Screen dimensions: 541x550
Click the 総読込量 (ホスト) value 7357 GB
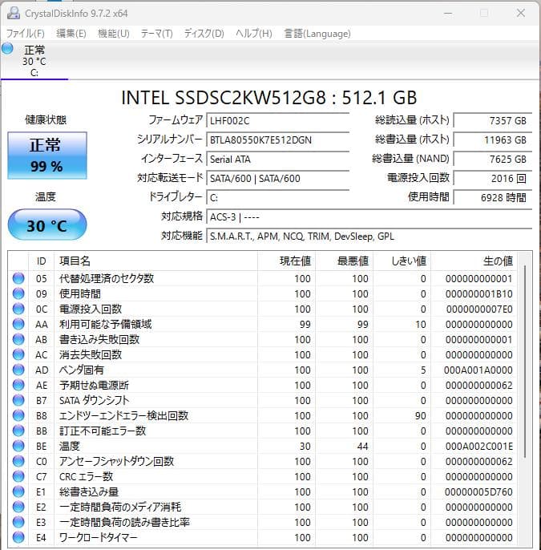click(493, 120)
